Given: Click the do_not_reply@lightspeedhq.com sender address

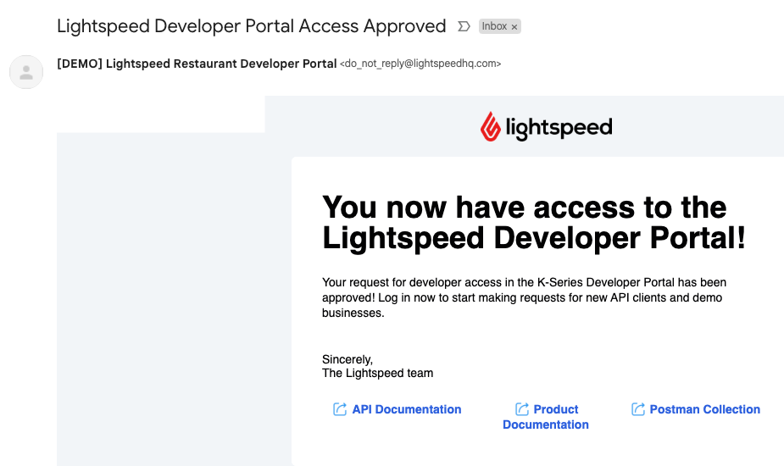Looking at the screenshot, I should click(420, 64).
